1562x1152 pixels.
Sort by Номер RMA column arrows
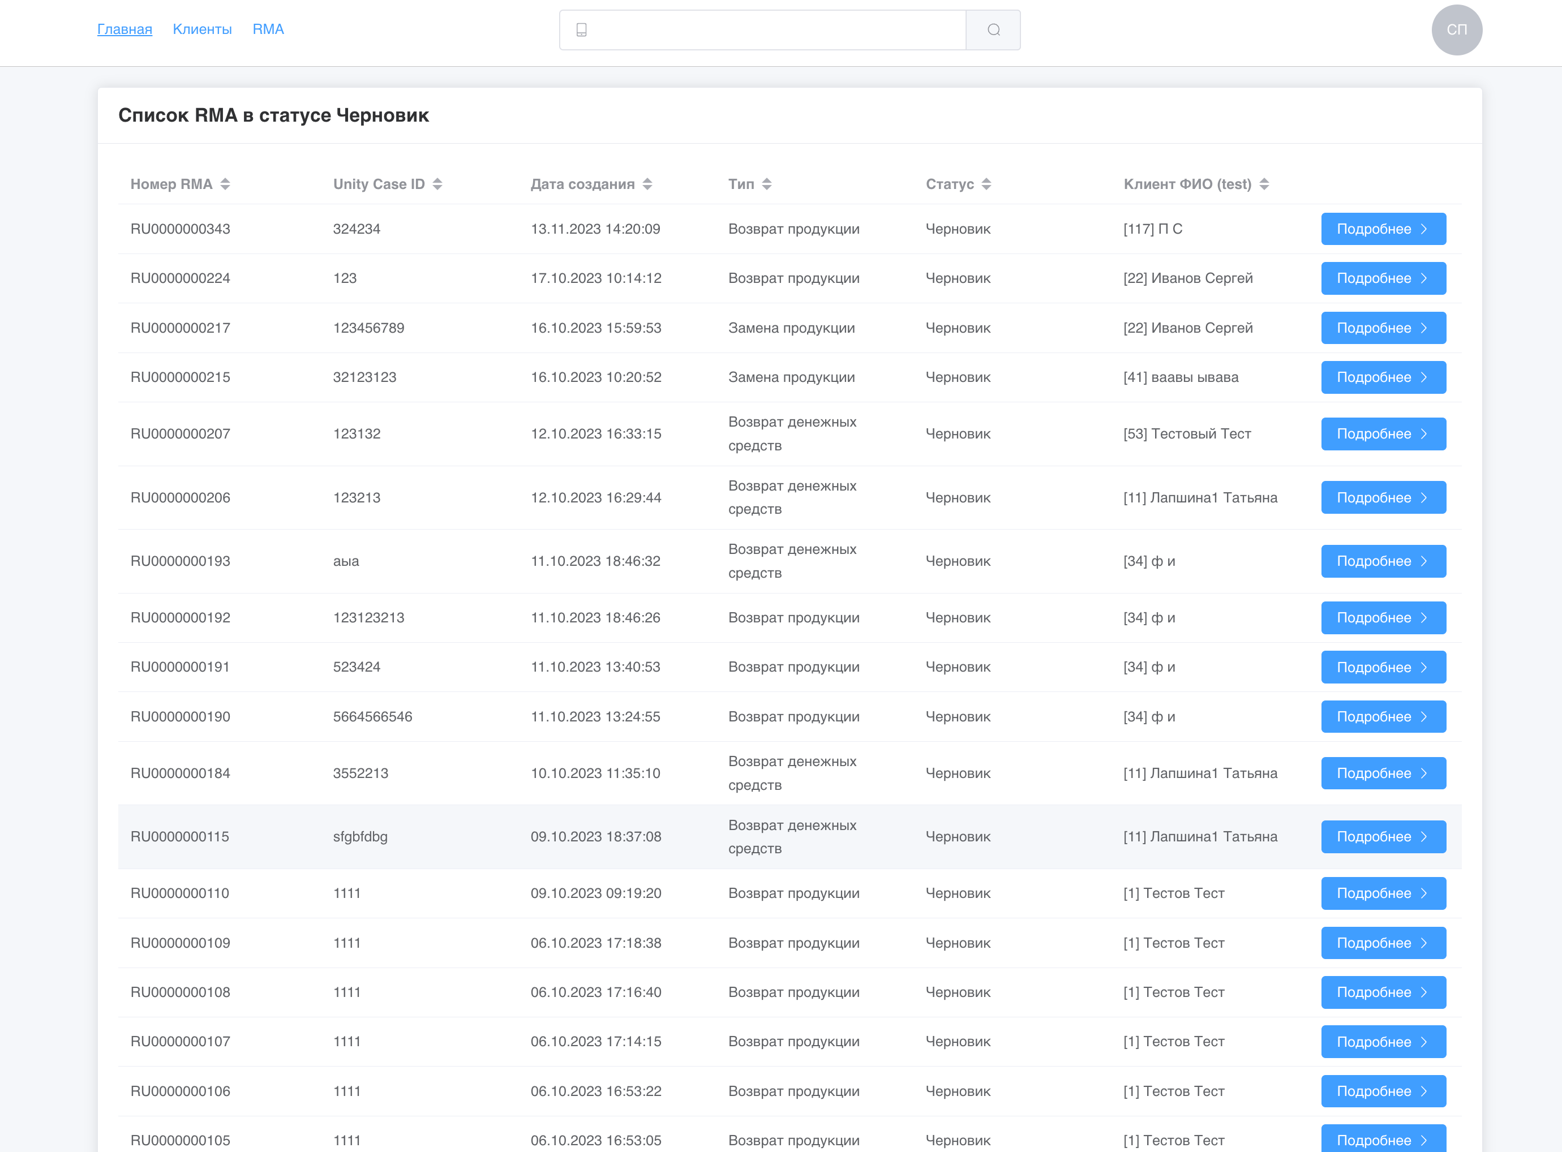point(225,184)
